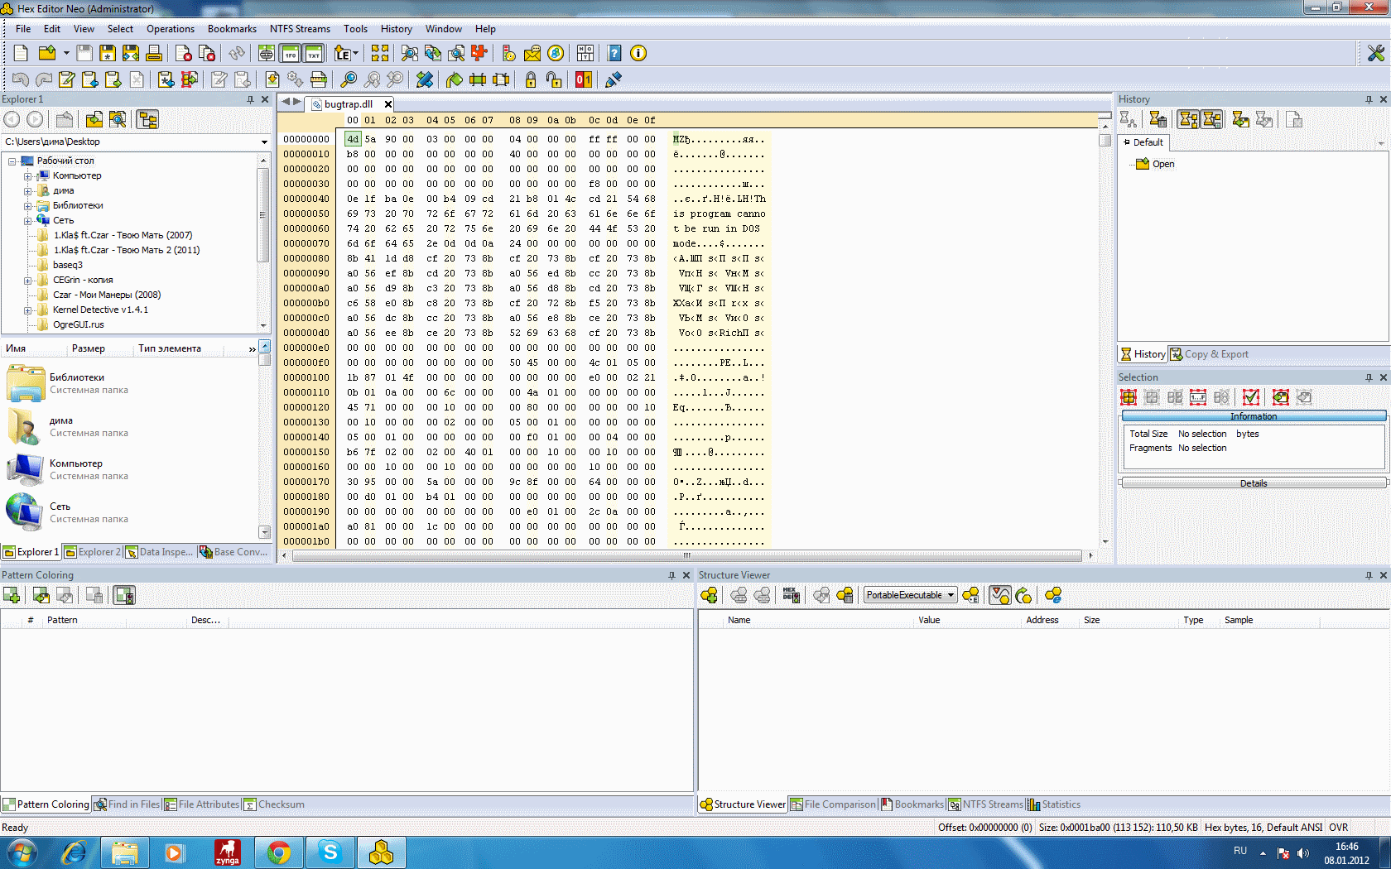The height and width of the screenshot is (869, 1391).
Task: Click the Имя column header in Explorer
Action: pos(33,348)
